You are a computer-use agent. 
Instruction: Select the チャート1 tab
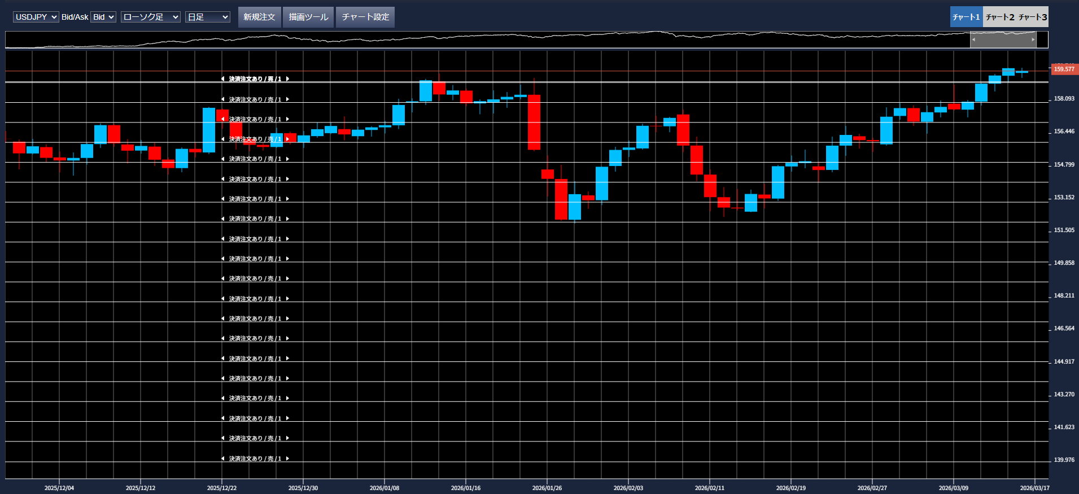click(x=966, y=17)
